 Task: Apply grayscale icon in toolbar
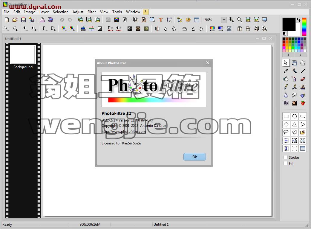[x=108, y=20]
